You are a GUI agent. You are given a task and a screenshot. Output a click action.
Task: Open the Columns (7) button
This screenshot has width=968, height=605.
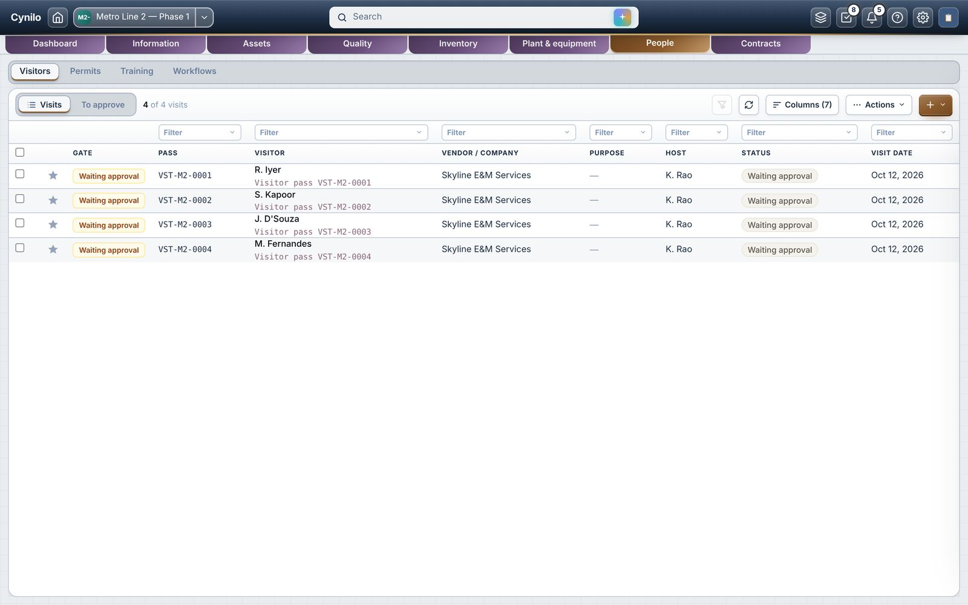click(x=802, y=105)
